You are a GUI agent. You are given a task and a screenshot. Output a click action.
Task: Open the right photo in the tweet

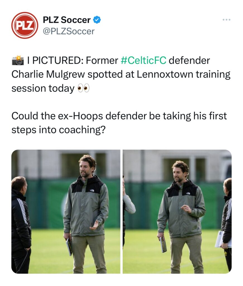coord(177,211)
